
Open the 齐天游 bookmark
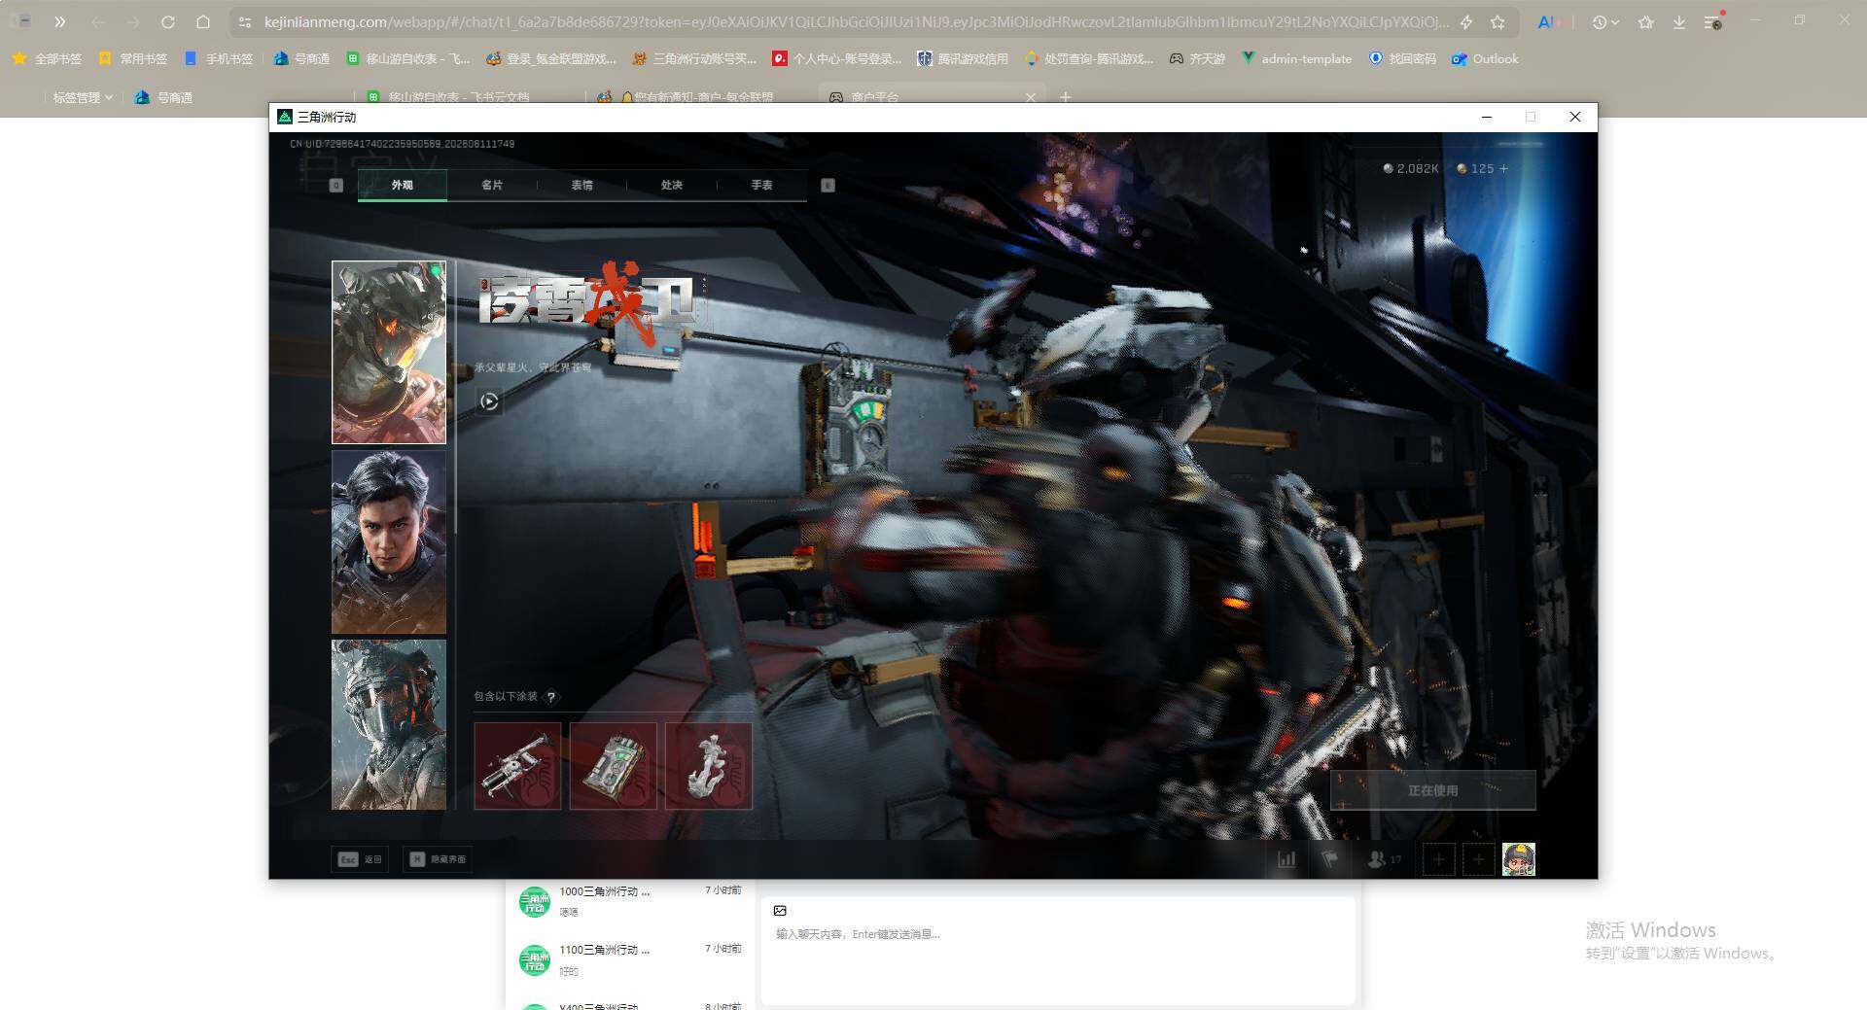pyautogui.click(x=1197, y=58)
